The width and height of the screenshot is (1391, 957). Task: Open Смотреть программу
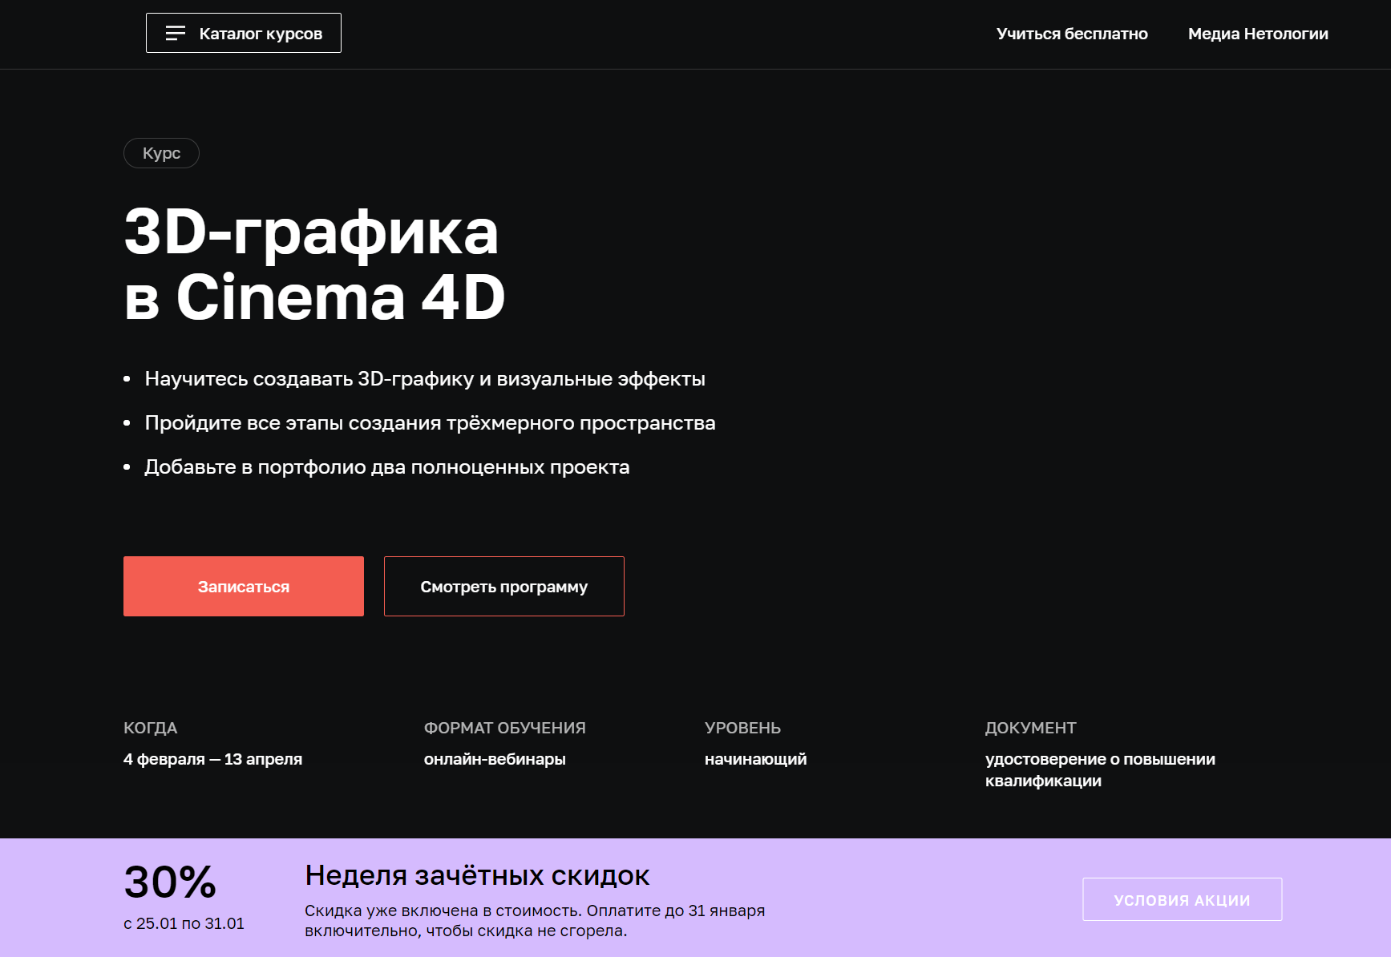pyautogui.click(x=504, y=586)
